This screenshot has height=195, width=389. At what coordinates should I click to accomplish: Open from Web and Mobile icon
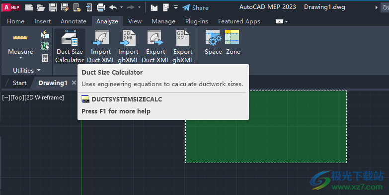tap(77, 7)
